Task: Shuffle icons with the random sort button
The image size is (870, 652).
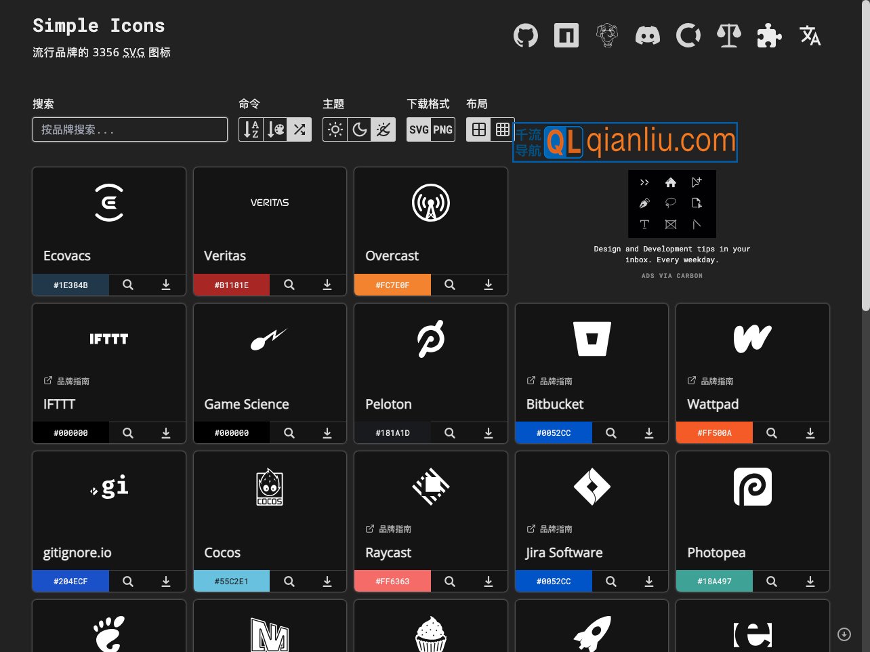Action: [x=299, y=129]
